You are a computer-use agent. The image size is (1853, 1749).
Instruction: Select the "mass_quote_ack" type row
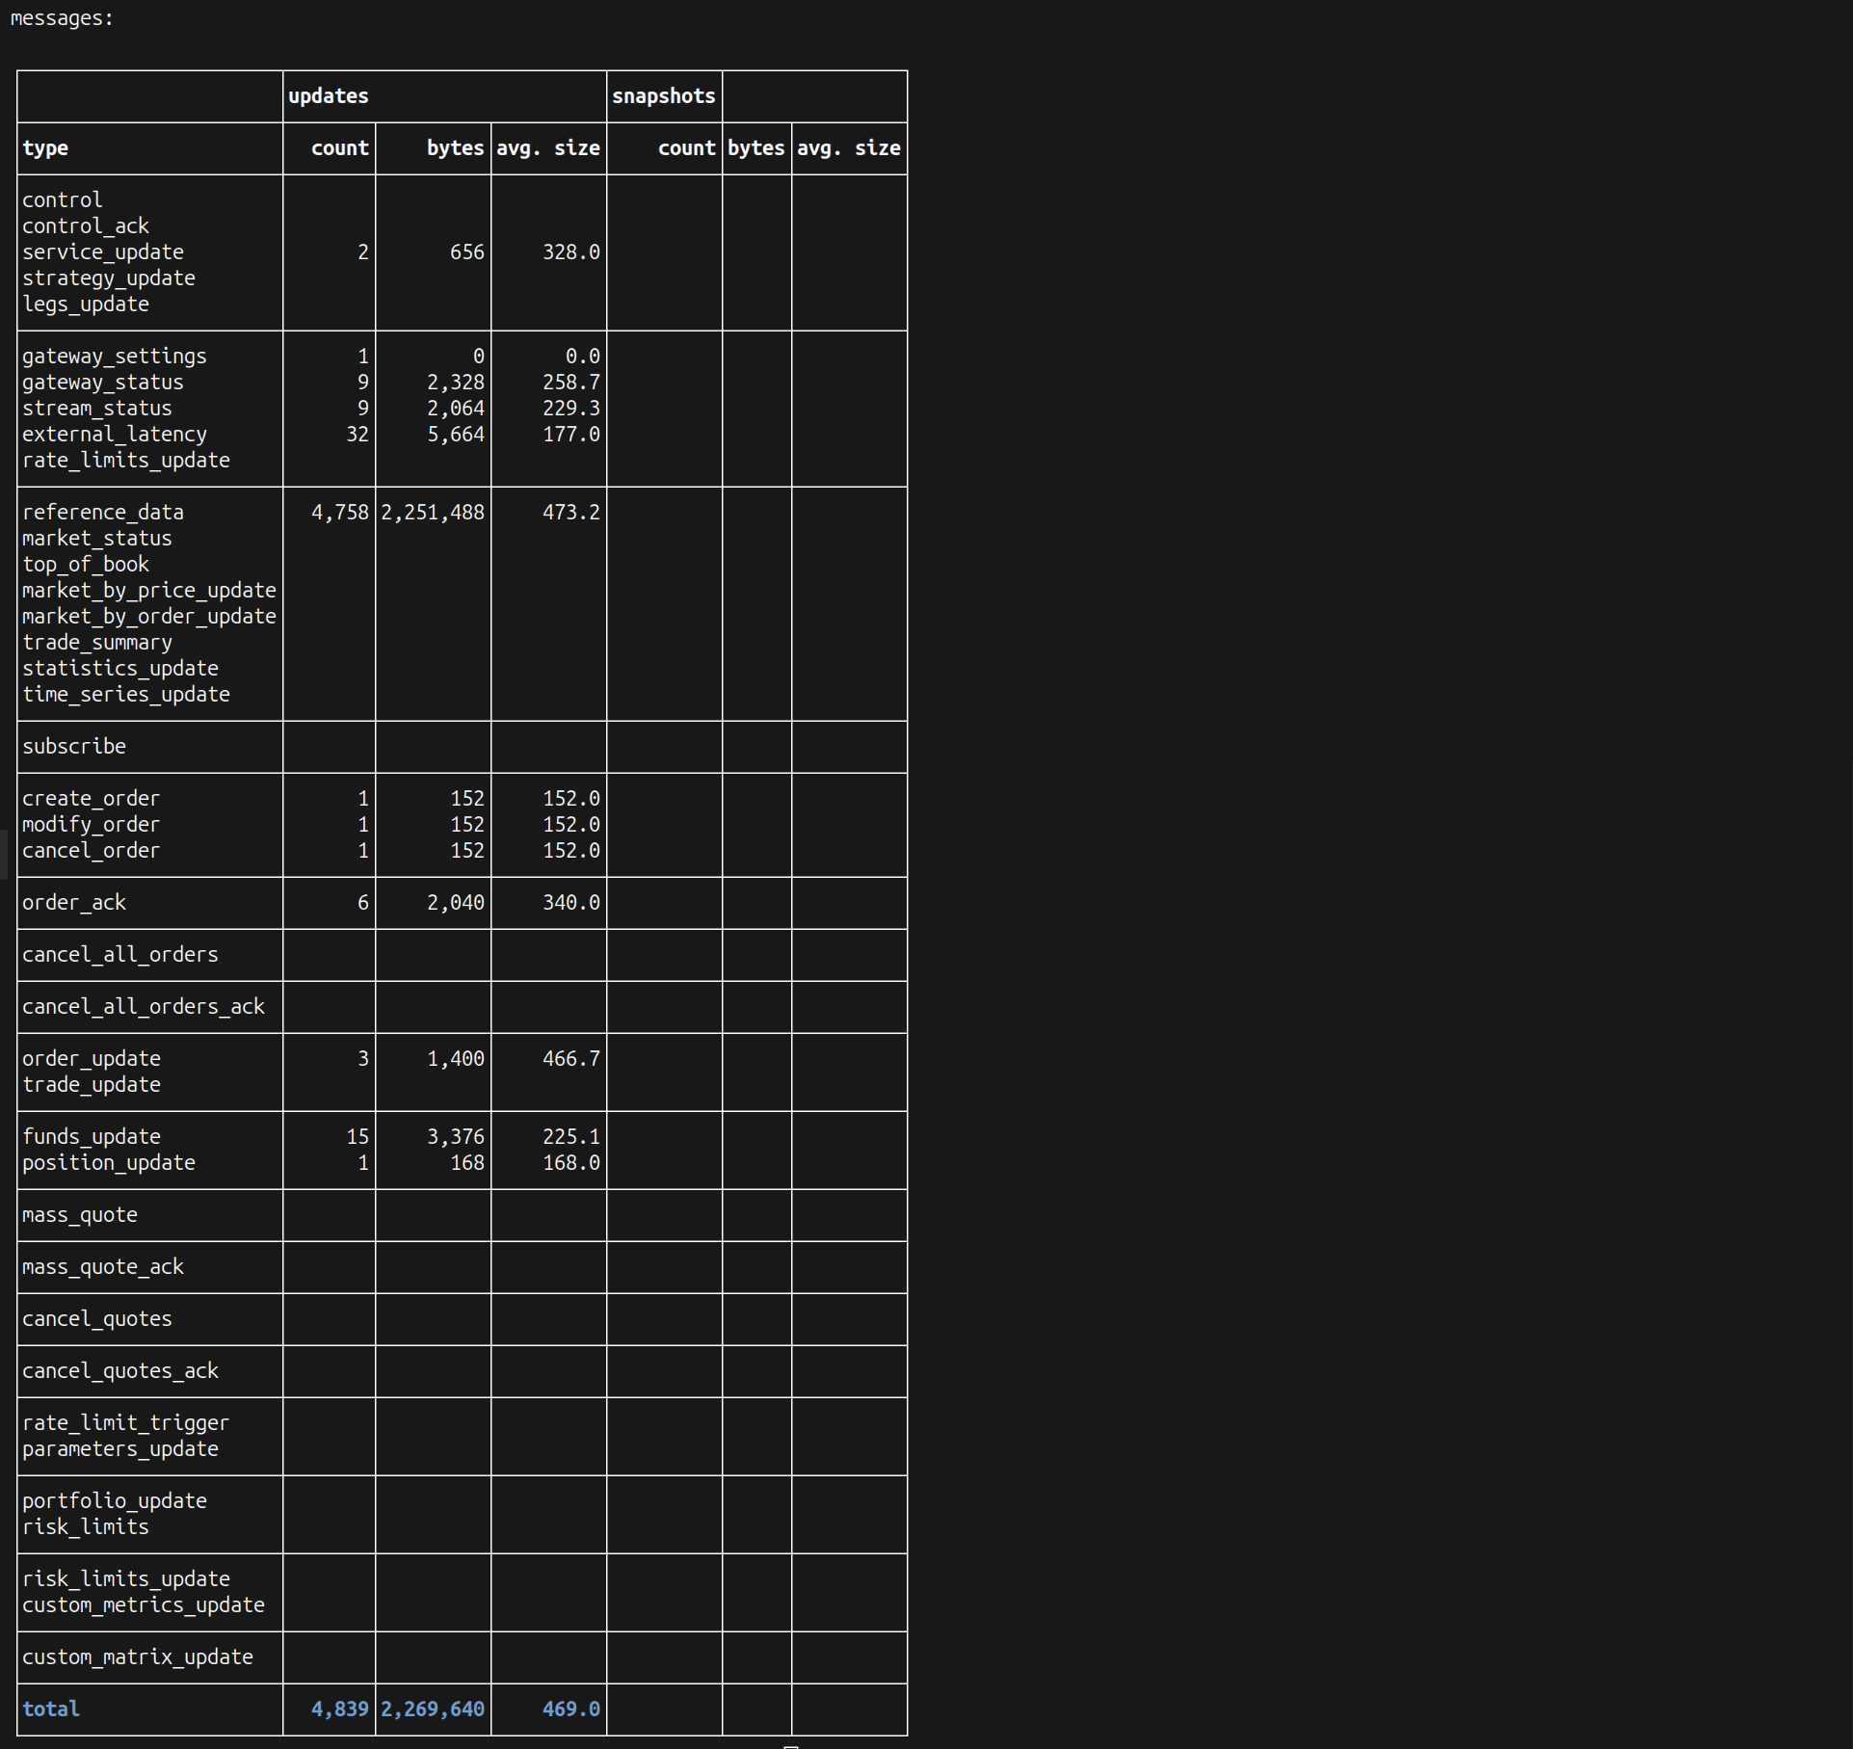[103, 1267]
